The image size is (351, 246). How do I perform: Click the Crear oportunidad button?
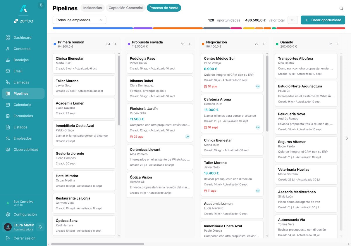pos(323,20)
